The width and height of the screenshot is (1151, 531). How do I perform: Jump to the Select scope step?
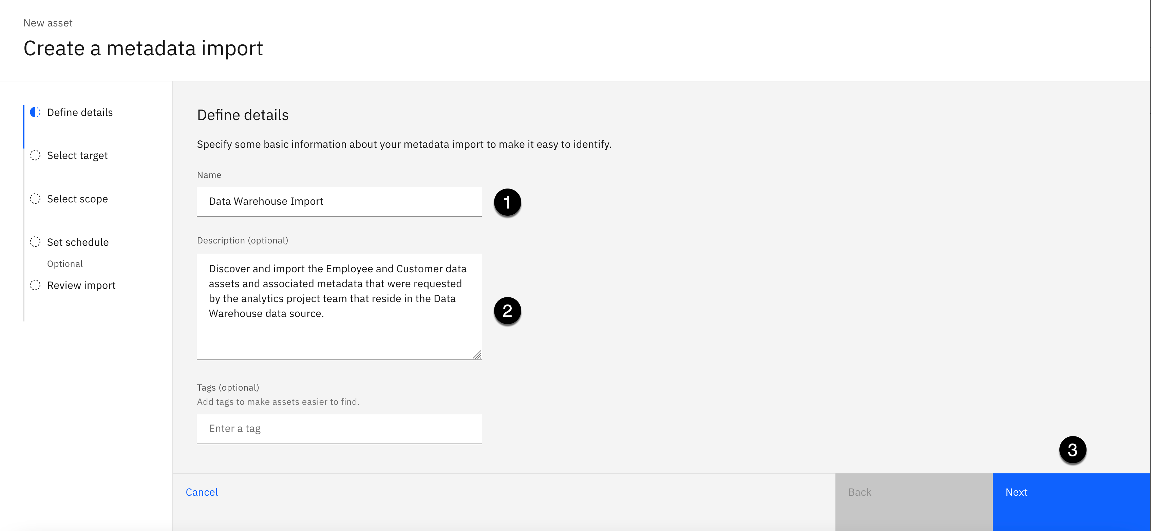tap(77, 199)
